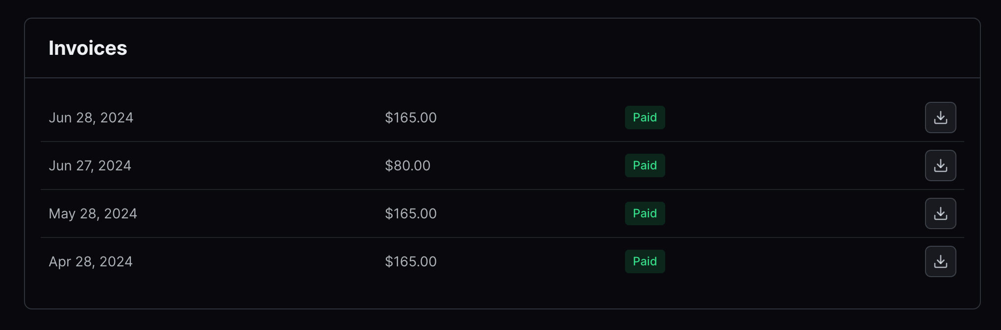
Task: Click Paid badge for May 28 invoice
Action: [645, 213]
